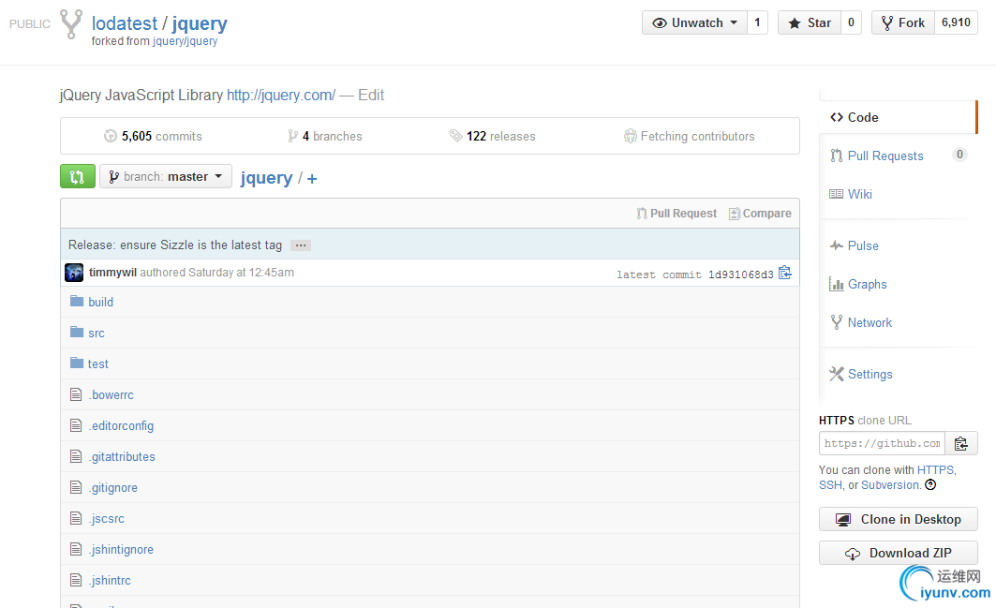Click the .gitignore file icon
Screen dimensions: 996x608
tap(76, 487)
